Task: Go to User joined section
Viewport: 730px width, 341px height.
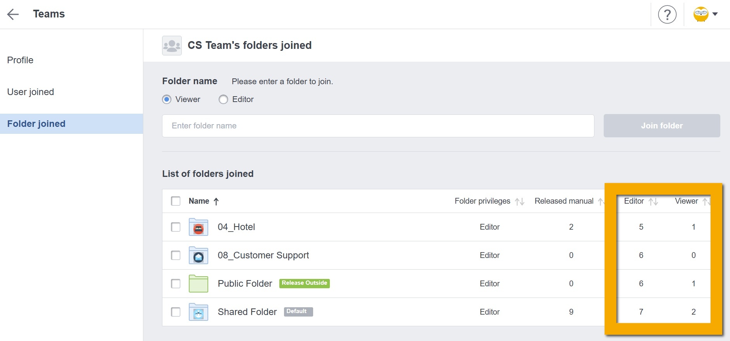Action: click(30, 92)
